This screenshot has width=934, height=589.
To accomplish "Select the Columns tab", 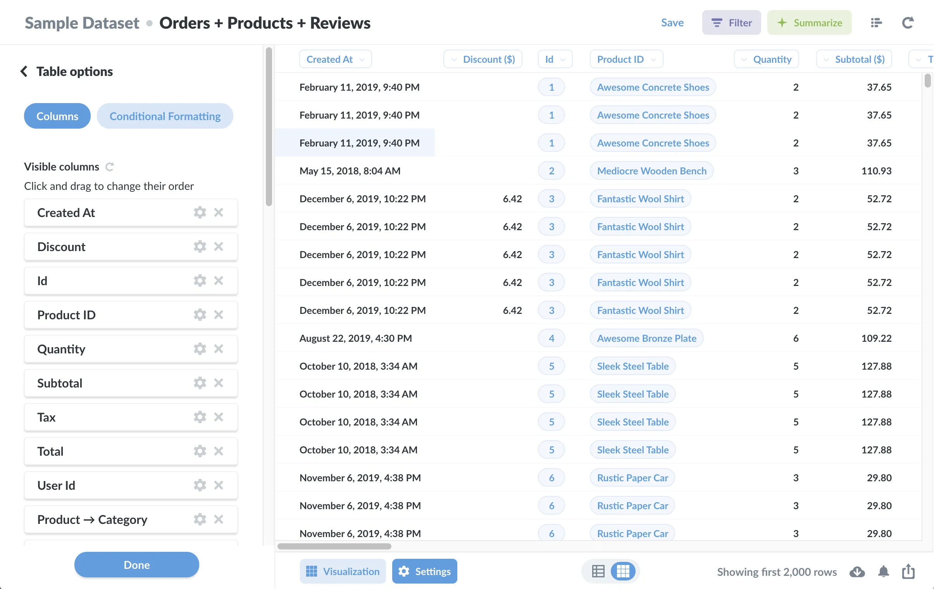I will click(57, 115).
